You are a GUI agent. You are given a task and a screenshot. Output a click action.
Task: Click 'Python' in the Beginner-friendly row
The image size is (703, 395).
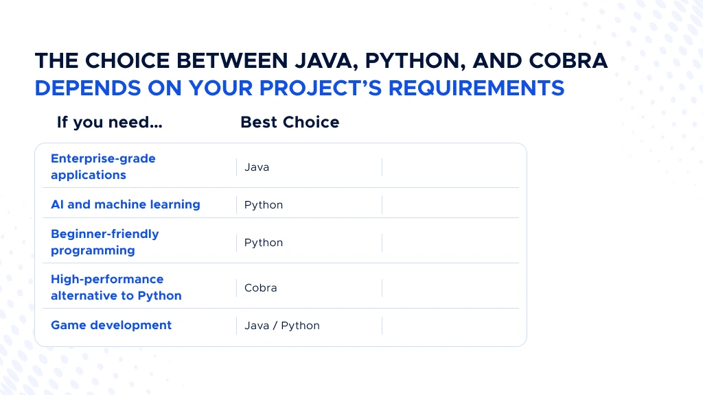(264, 243)
